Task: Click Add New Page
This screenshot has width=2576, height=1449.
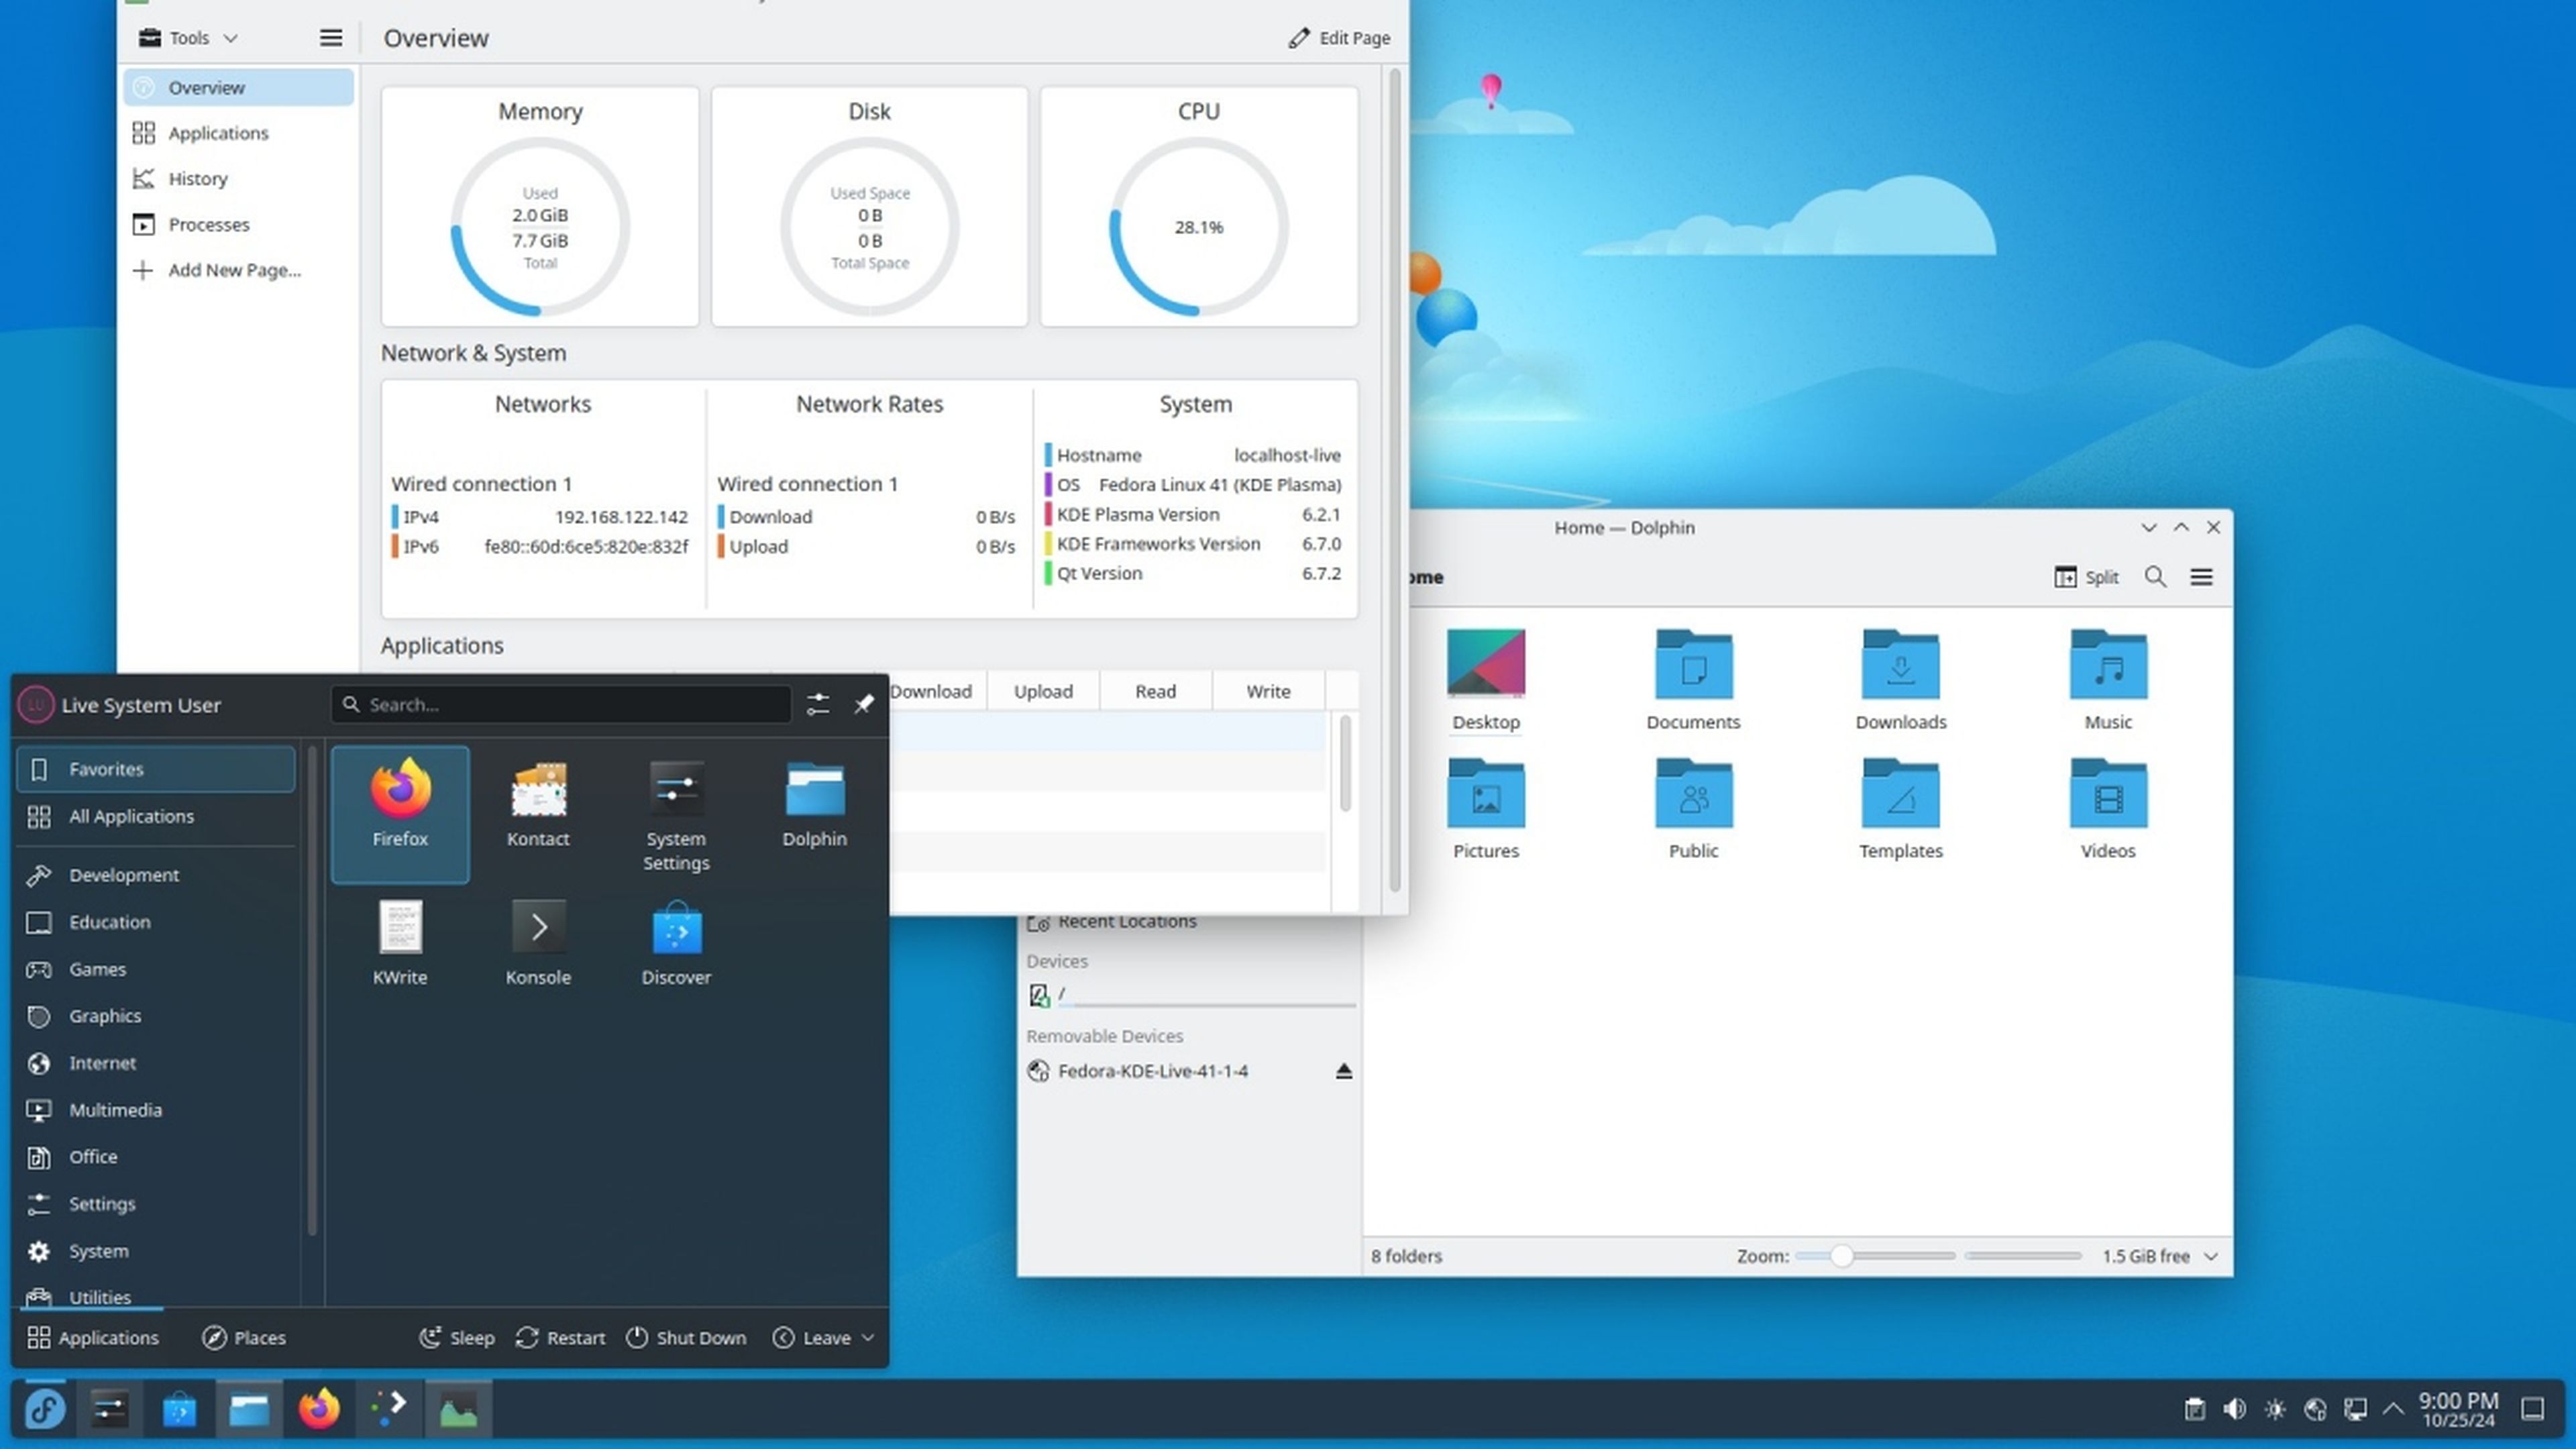Action: point(238,270)
